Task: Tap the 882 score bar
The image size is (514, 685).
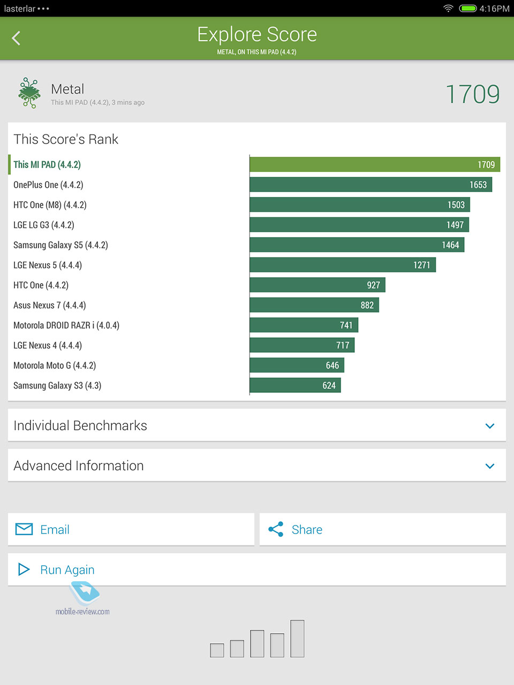Action: [x=314, y=305]
